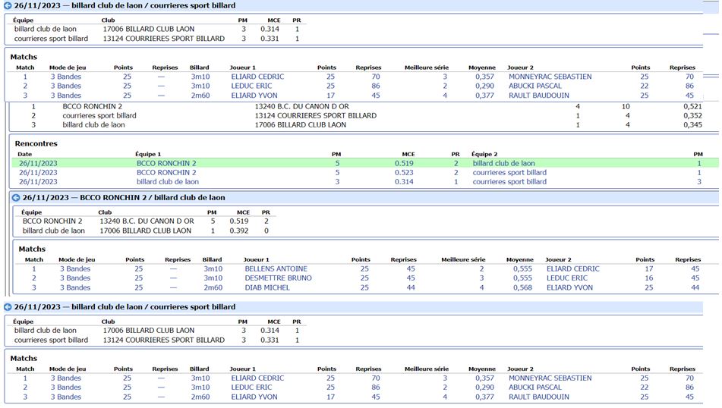The image size is (722, 408).
Task: Select player DIAB MICHEL
Action: point(267,288)
